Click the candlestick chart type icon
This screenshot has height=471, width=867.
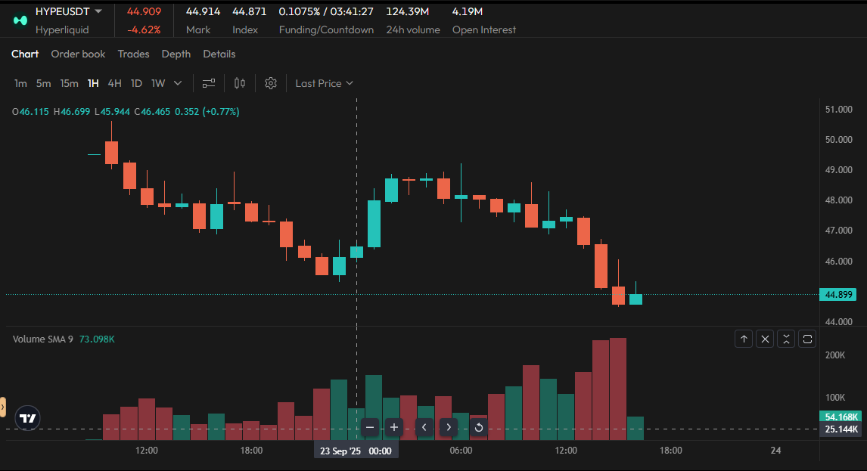coord(240,83)
